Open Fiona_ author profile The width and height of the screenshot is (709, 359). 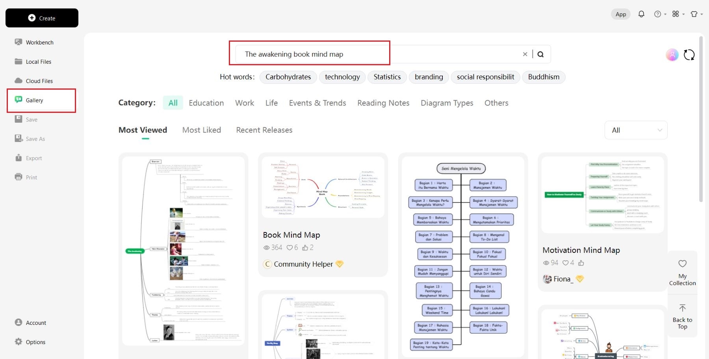(x=563, y=279)
